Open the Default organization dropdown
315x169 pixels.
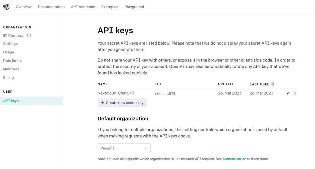pyautogui.click(x=124, y=148)
